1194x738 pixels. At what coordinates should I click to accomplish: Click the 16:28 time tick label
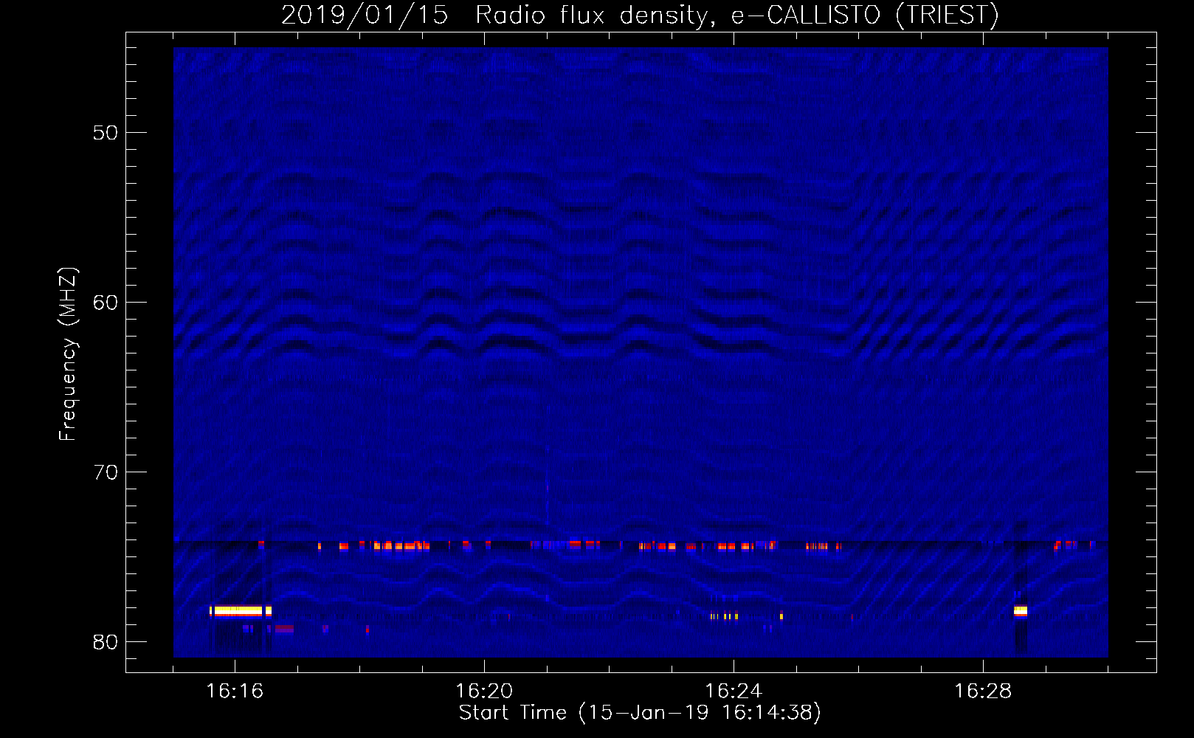(x=983, y=692)
